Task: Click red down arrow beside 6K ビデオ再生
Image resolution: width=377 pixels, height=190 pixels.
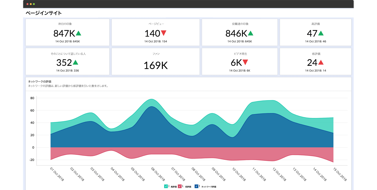Action: [x=245, y=62]
